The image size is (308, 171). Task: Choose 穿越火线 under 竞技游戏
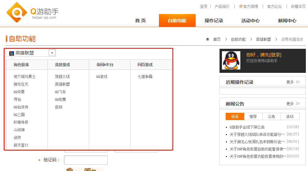(62, 77)
